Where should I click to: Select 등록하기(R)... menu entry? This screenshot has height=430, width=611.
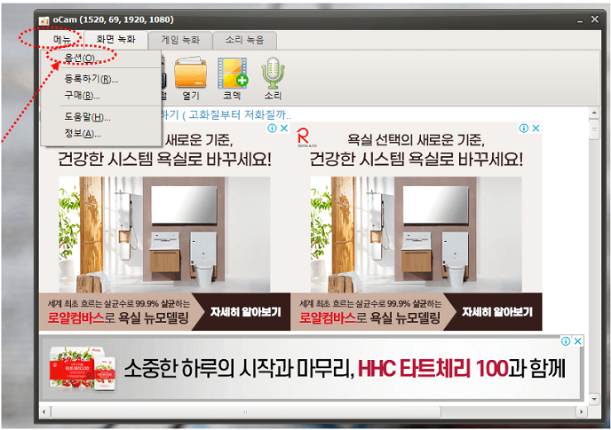(101, 80)
